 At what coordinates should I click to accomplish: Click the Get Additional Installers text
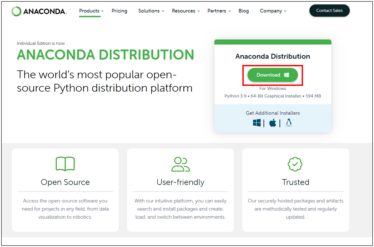tap(273, 113)
